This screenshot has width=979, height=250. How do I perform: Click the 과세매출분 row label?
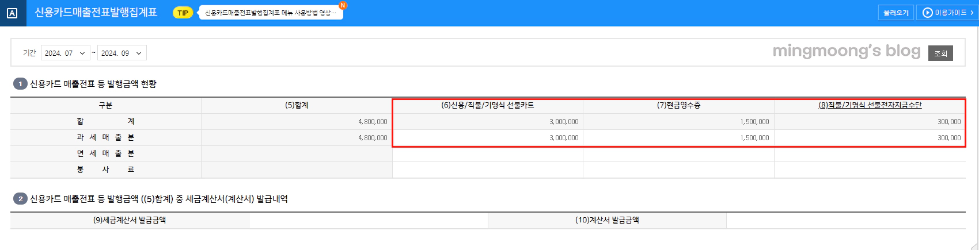point(105,137)
